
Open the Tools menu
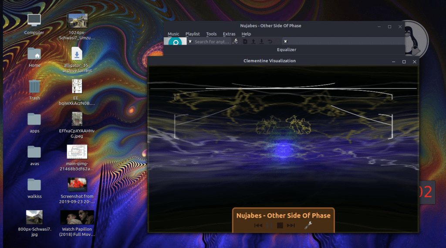[211, 34]
